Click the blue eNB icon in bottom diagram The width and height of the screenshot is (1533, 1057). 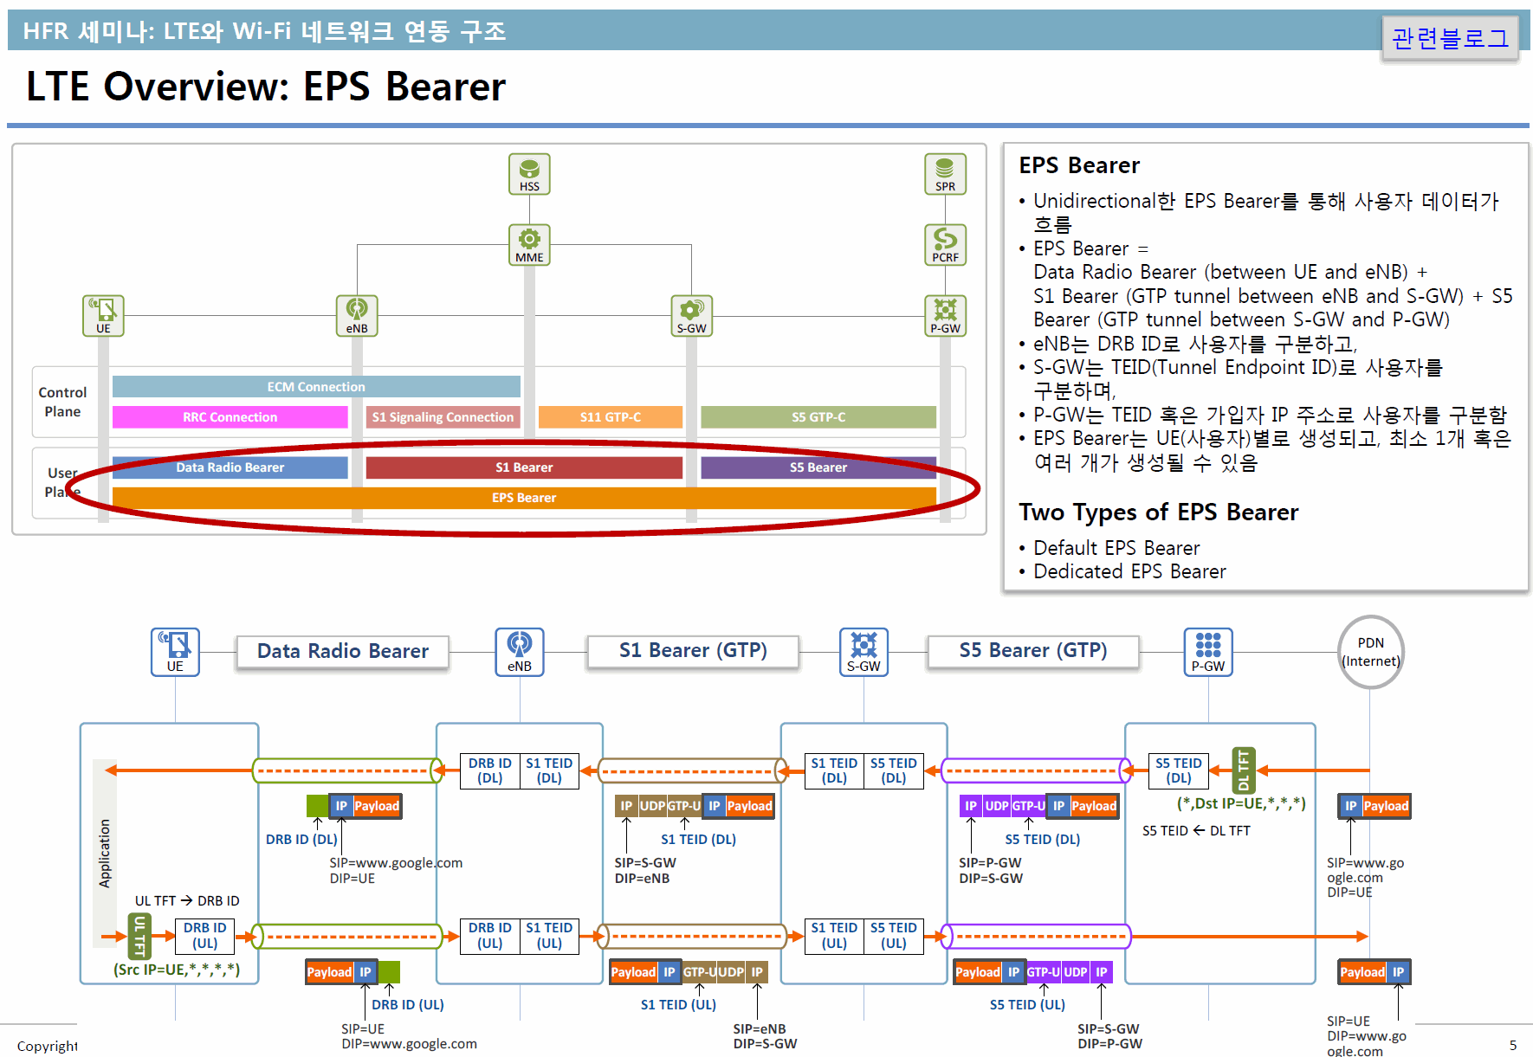coord(520,652)
